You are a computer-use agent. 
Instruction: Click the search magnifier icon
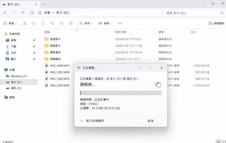tap(222, 13)
